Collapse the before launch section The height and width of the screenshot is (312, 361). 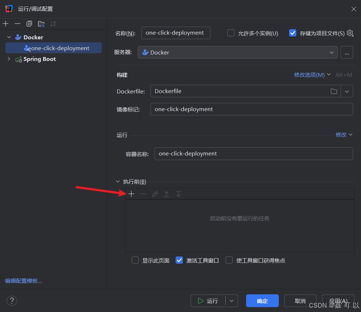(x=118, y=181)
